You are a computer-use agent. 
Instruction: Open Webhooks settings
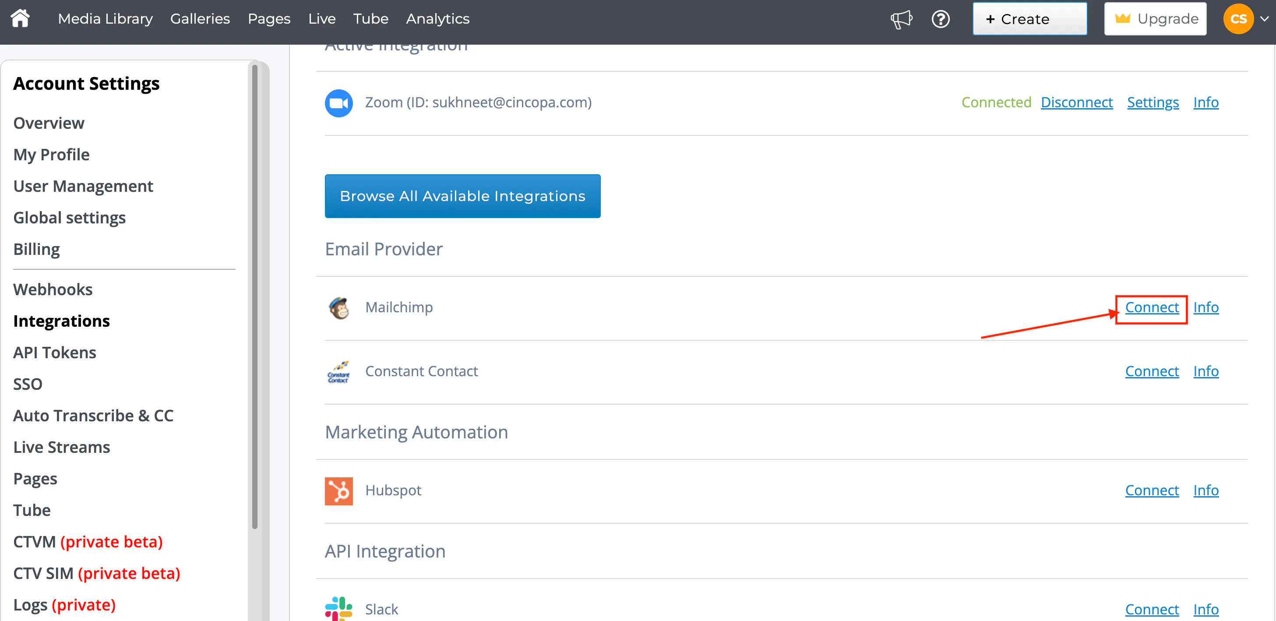click(53, 290)
